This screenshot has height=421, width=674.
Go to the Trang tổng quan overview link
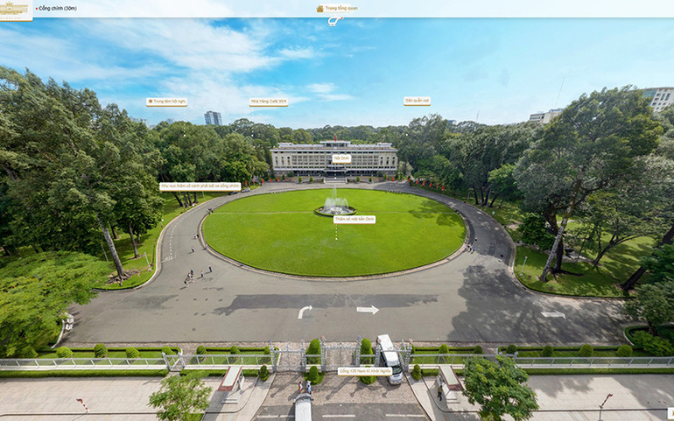[x=341, y=8]
